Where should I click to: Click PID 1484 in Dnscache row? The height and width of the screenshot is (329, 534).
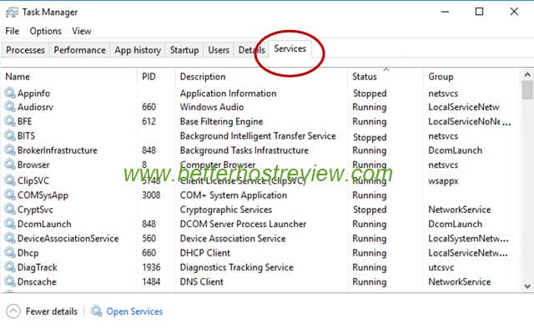[x=151, y=281]
